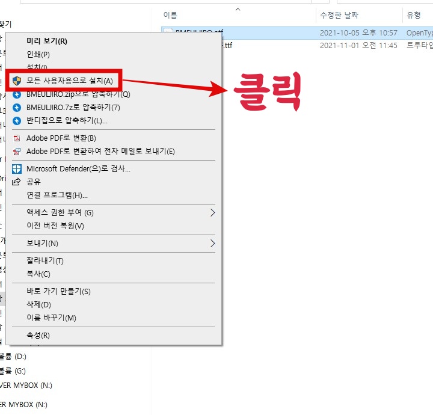
Task: Open 반디집으로 압축하기(L)... option
Action: click(67, 121)
